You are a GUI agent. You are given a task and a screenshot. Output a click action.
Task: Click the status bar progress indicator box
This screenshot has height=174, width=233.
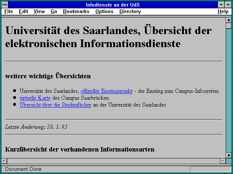coord(210,169)
